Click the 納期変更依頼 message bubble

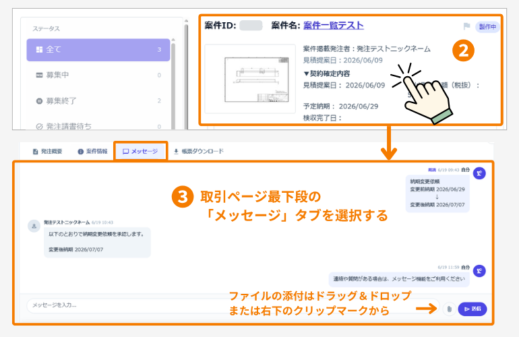click(x=437, y=193)
